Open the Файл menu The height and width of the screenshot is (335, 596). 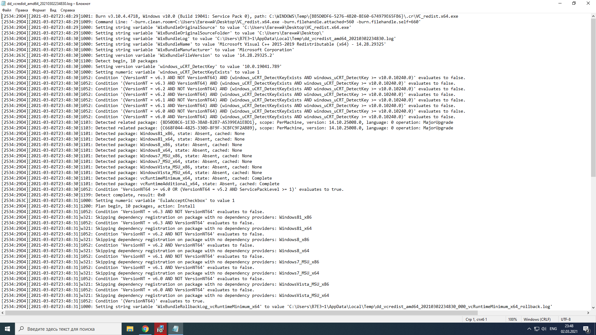(x=7, y=10)
